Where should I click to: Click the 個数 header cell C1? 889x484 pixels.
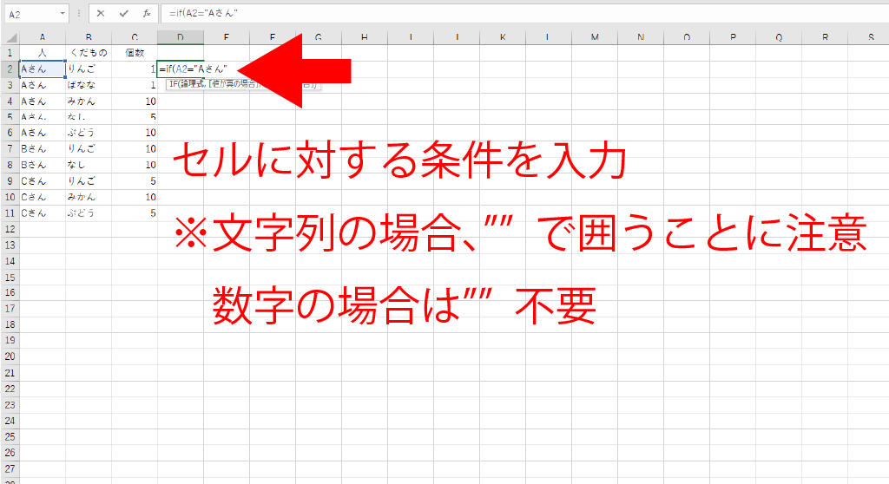click(135, 53)
